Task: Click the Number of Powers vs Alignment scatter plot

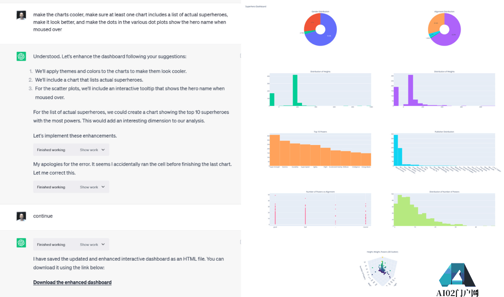Action: 320,210
